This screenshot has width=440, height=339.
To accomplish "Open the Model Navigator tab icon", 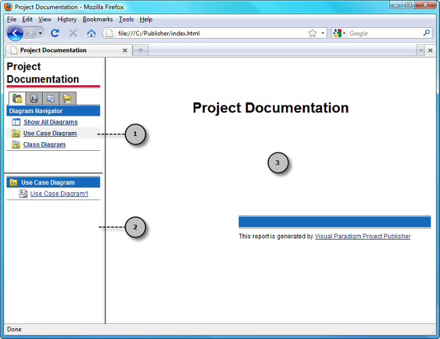I will [x=34, y=99].
